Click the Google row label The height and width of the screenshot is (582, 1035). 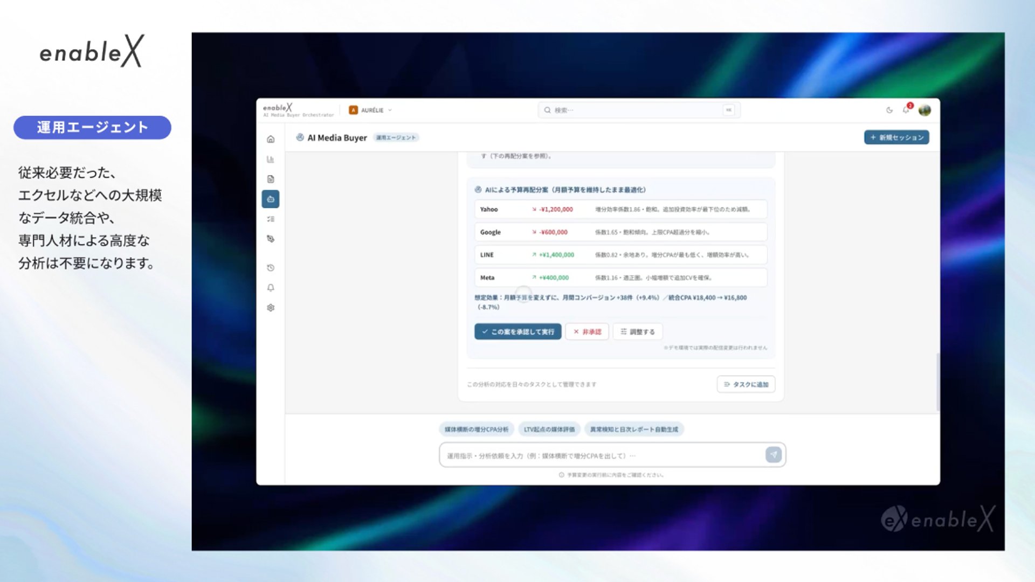coord(491,232)
